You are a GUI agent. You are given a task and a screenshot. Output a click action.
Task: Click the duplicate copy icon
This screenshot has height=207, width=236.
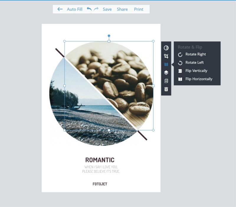tap(166, 81)
